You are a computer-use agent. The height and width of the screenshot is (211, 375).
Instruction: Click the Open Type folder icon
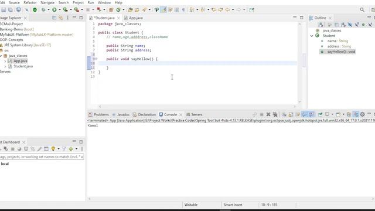130,10
